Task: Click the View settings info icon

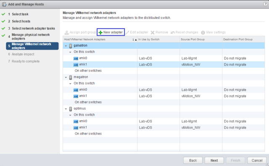Action: coord(203,32)
